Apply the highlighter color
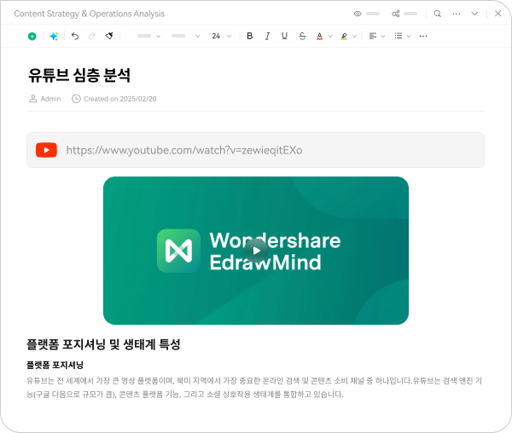 point(344,36)
